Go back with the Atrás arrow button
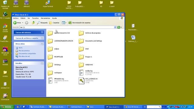Viewport: 194px width, 109px height. (x=17, y=23)
